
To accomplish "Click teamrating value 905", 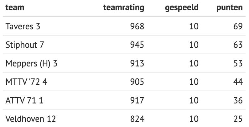I will tap(137, 82).
